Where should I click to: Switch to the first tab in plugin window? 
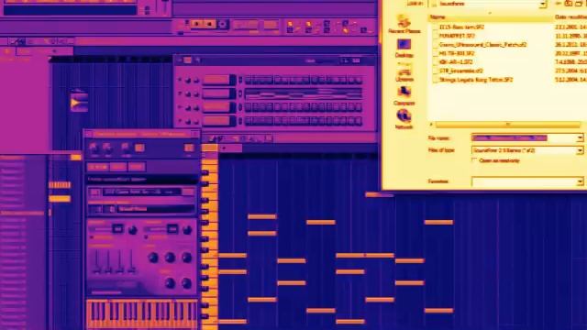pyautogui.click(x=98, y=167)
